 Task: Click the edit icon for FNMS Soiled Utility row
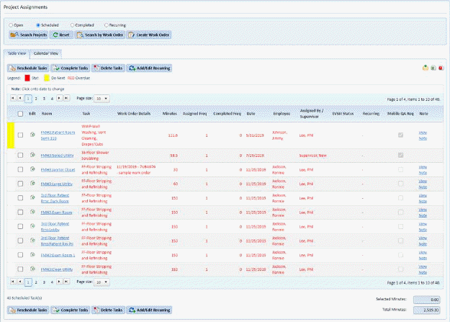click(x=33, y=156)
